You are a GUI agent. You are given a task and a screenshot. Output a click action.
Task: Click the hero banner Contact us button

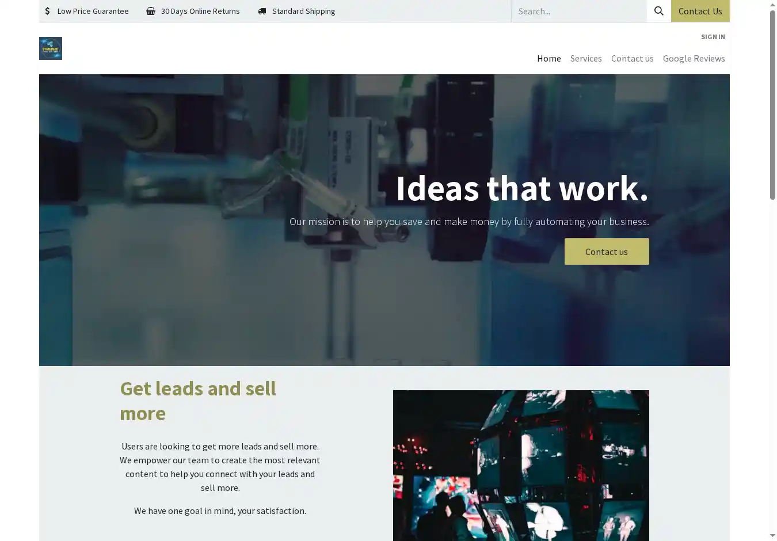click(x=607, y=252)
